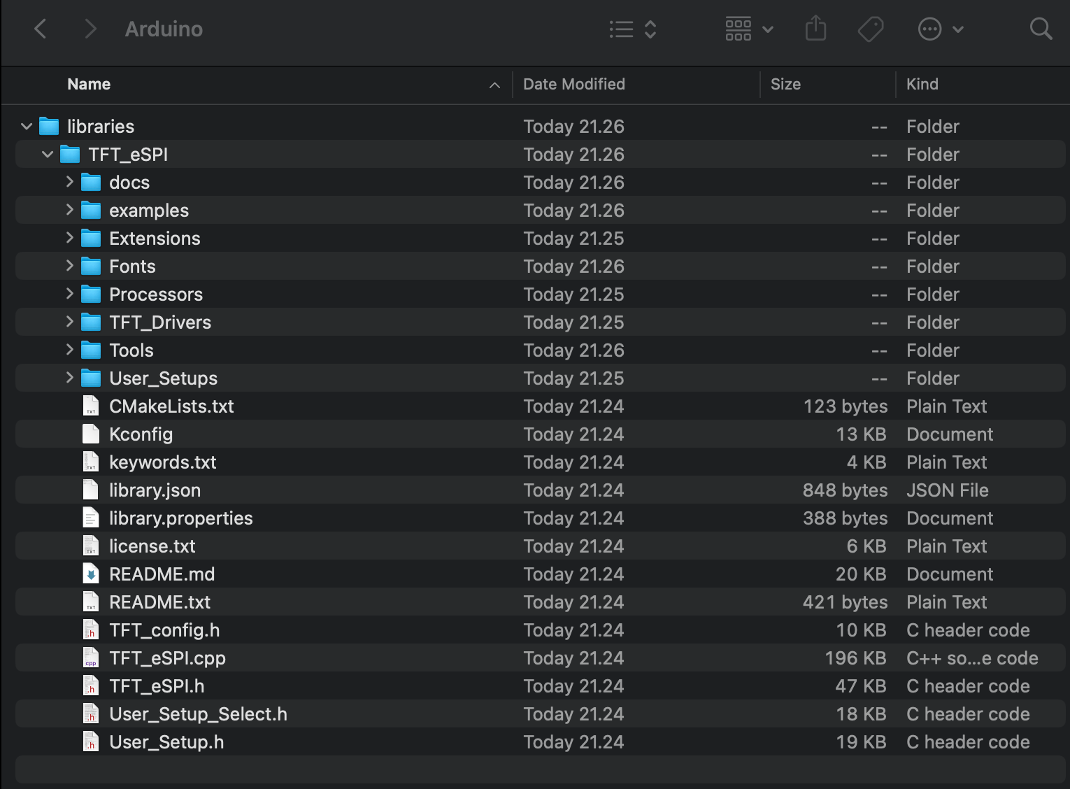Image resolution: width=1070 pixels, height=789 pixels.
Task: Click the license.txt file icon
Action: 91,546
